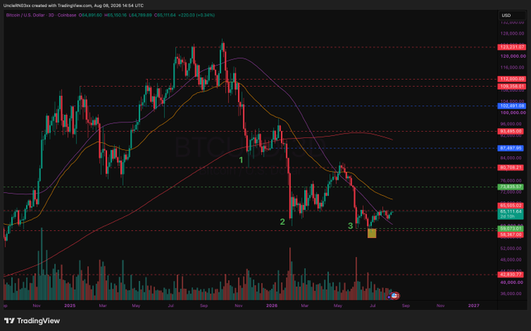The width and height of the screenshot is (531, 331).
Task: Click the green wave label 1
Action: (241, 160)
